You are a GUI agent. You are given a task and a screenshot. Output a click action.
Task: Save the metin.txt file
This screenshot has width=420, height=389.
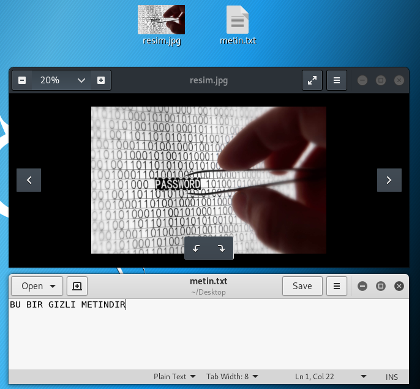(x=302, y=286)
